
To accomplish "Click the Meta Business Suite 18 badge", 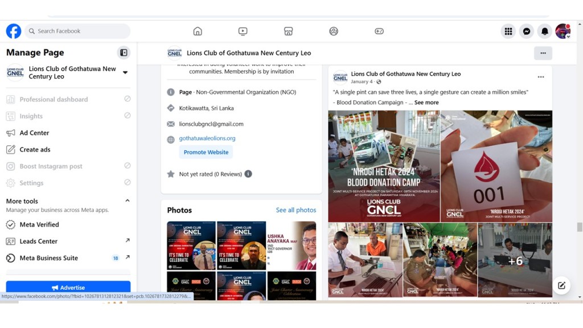I will pos(116,258).
